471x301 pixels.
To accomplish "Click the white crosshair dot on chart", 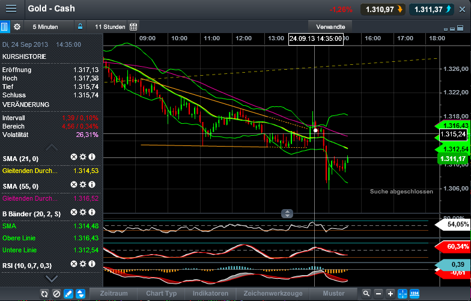I will [315, 130].
